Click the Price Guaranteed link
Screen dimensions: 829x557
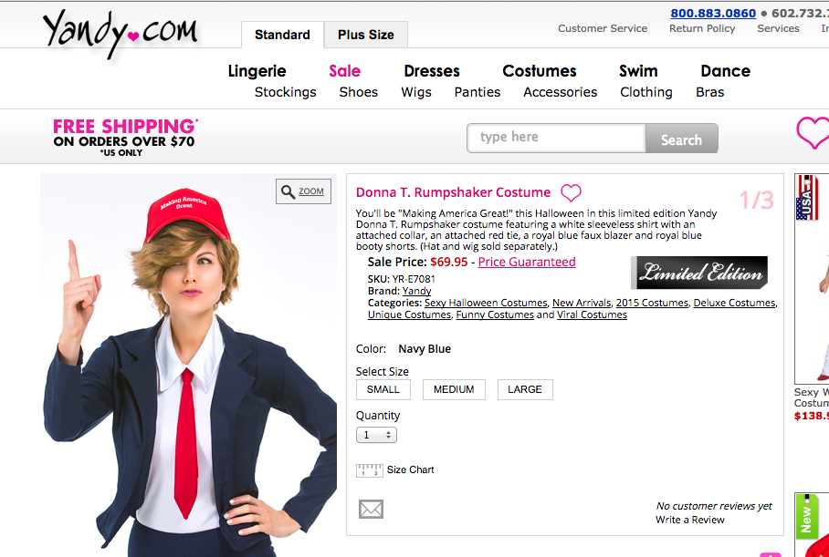527,262
